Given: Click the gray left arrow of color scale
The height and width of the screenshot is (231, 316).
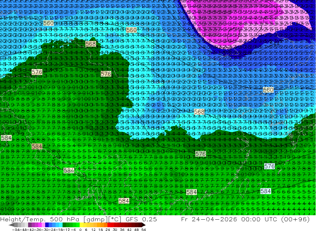Looking at the screenshot, I should (x=11, y=225).
